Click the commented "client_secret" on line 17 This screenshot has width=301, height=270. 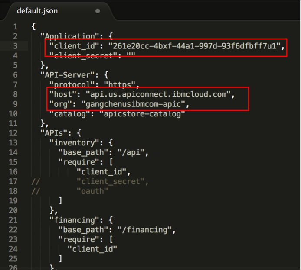coord(111,182)
